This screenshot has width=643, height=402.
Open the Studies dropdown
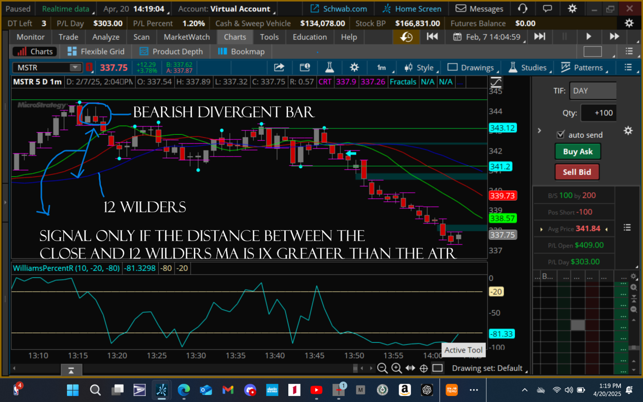(x=530, y=68)
